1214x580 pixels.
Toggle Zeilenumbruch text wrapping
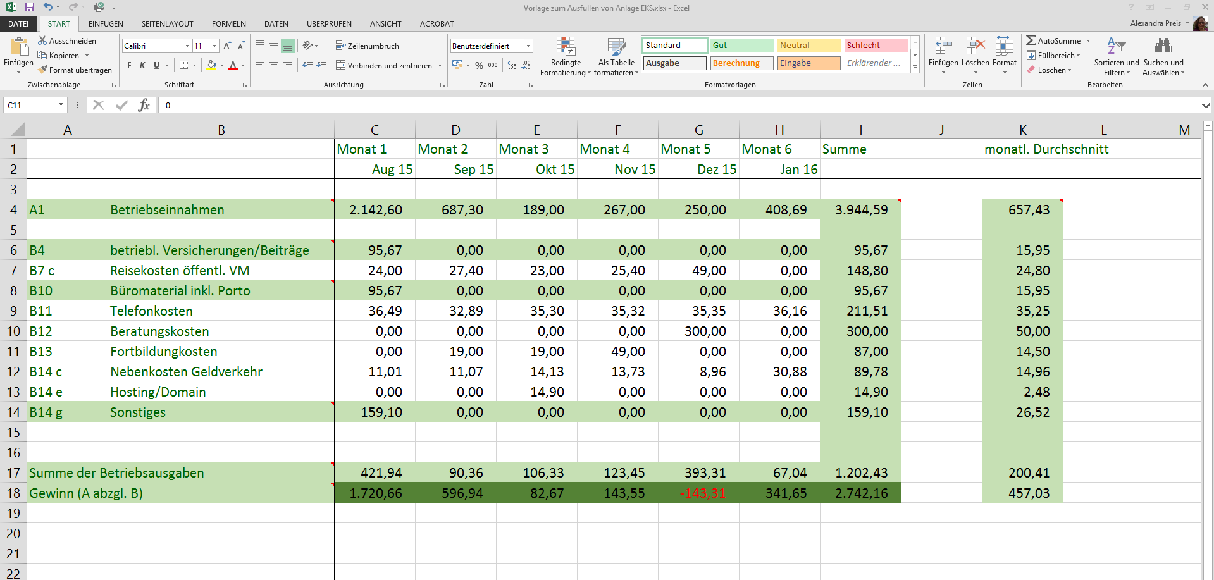coord(367,46)
